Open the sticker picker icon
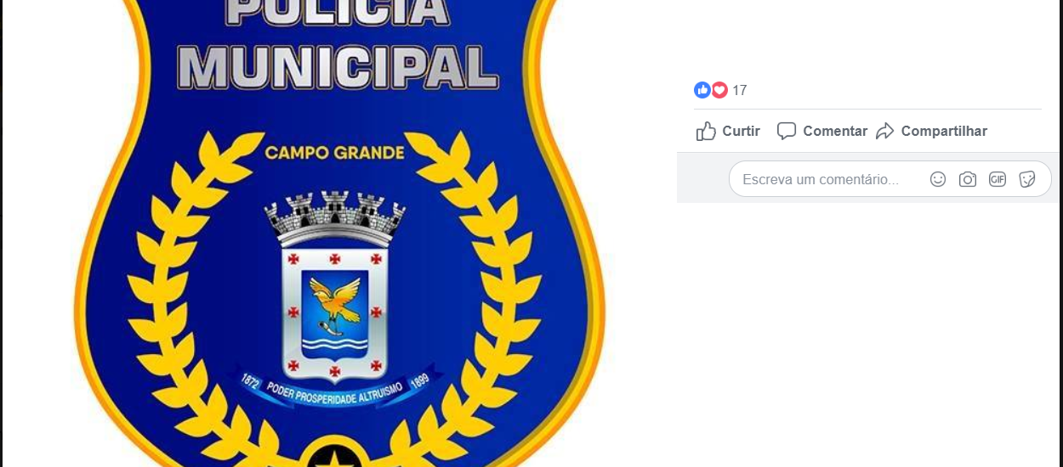Image resolution: width=1063 pixels, height=467 pixels. coord(1027,179)
